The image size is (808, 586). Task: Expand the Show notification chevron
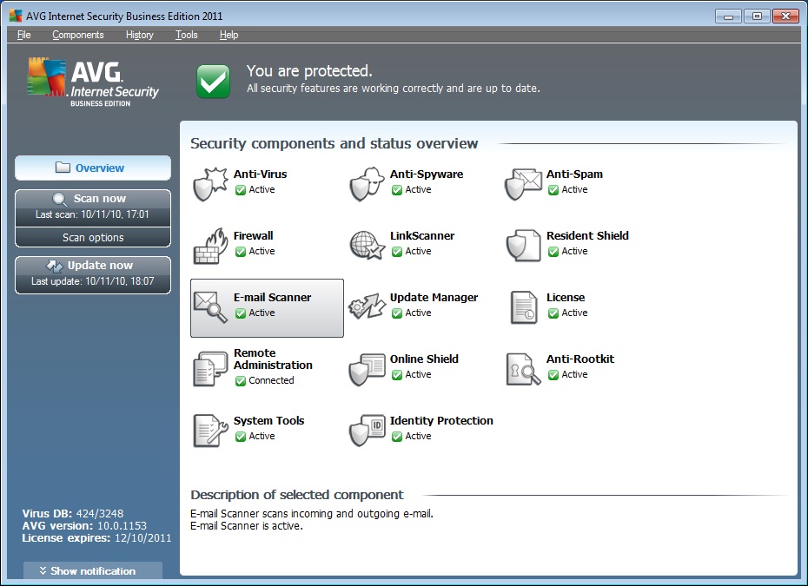(x=43, y=570)
